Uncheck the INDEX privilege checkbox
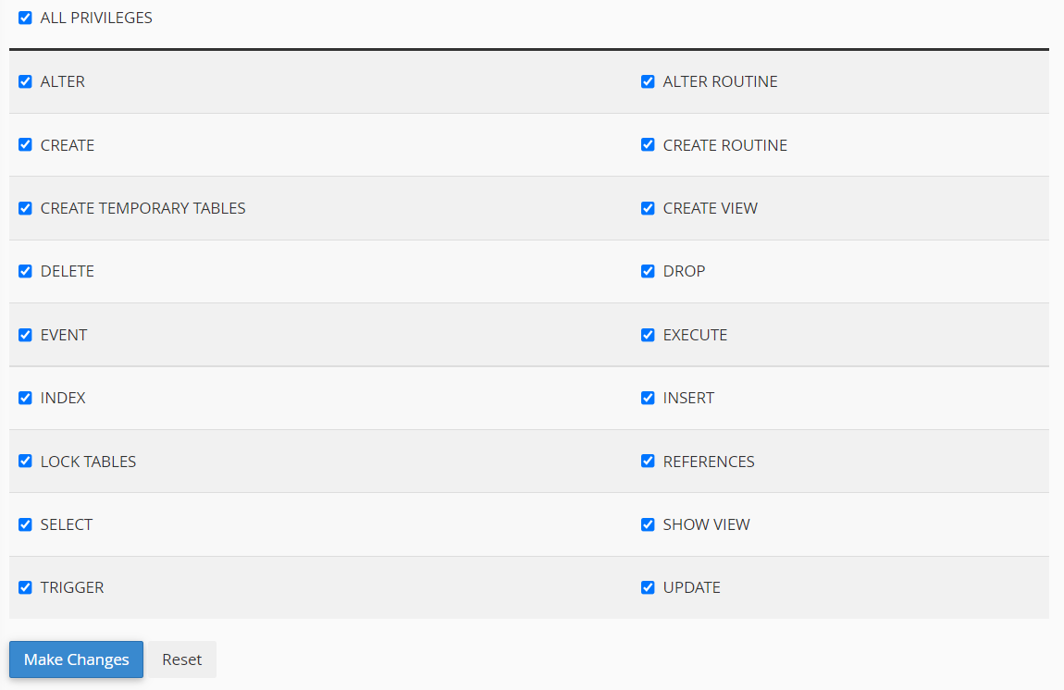 pyautogui.click(x=24, y=398)
